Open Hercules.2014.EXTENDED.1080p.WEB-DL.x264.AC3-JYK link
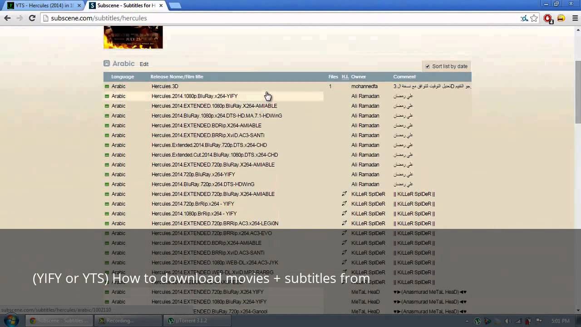The height and width of the screenshot is (327, 581). [x=215, y=263]
